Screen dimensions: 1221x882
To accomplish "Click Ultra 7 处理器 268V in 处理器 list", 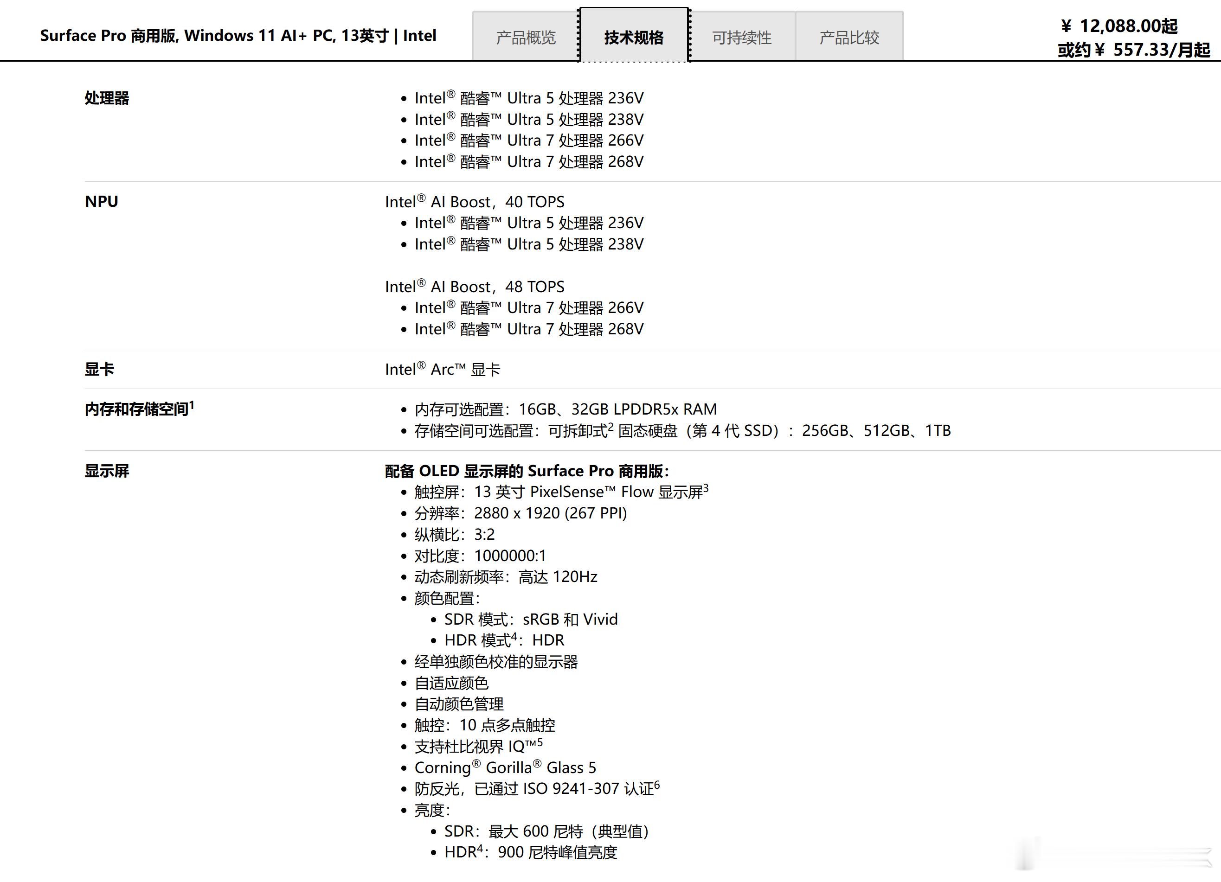I will (529, 161).
